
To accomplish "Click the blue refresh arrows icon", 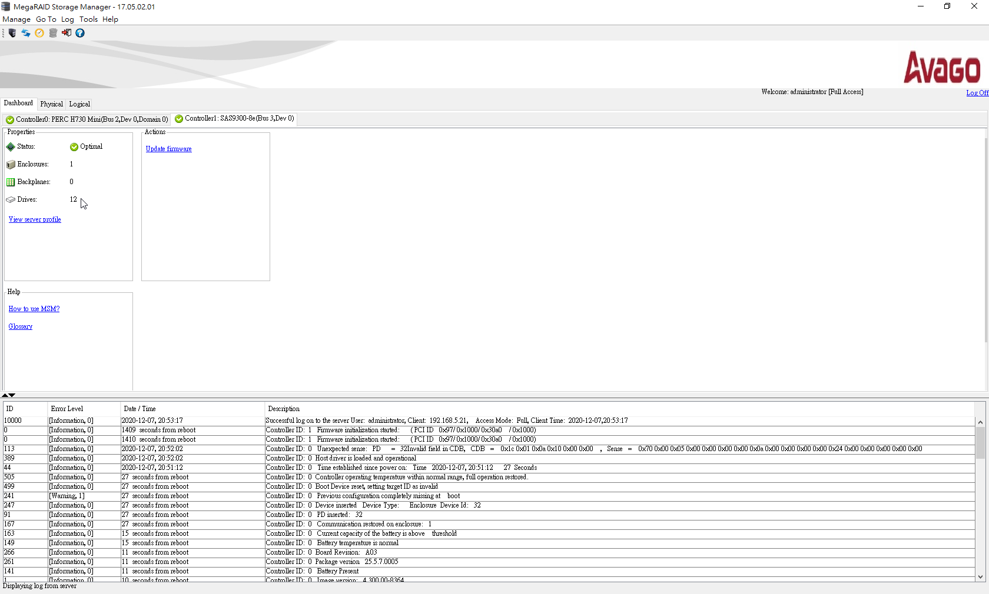I will click(x=26, y=33).
